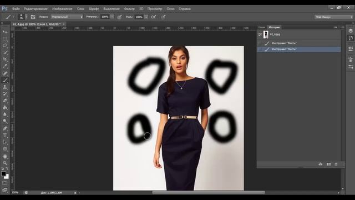Open brush tool preset picker arrow
The width and height of the screenshot is (355, 200).
(x=13, y=17)
